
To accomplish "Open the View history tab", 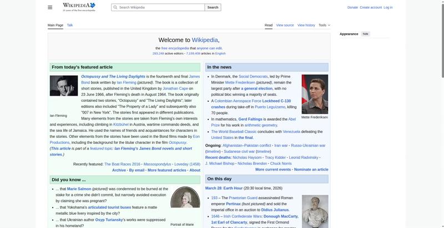I will coord(306,25).
